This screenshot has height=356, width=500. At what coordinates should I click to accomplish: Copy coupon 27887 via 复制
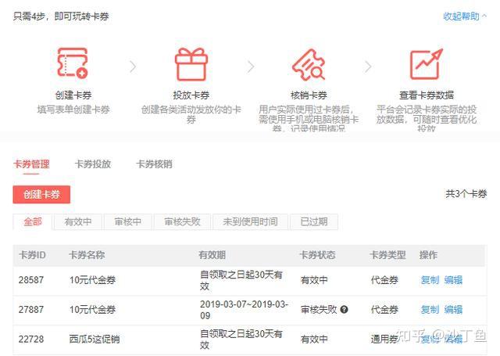click(430, 309)
